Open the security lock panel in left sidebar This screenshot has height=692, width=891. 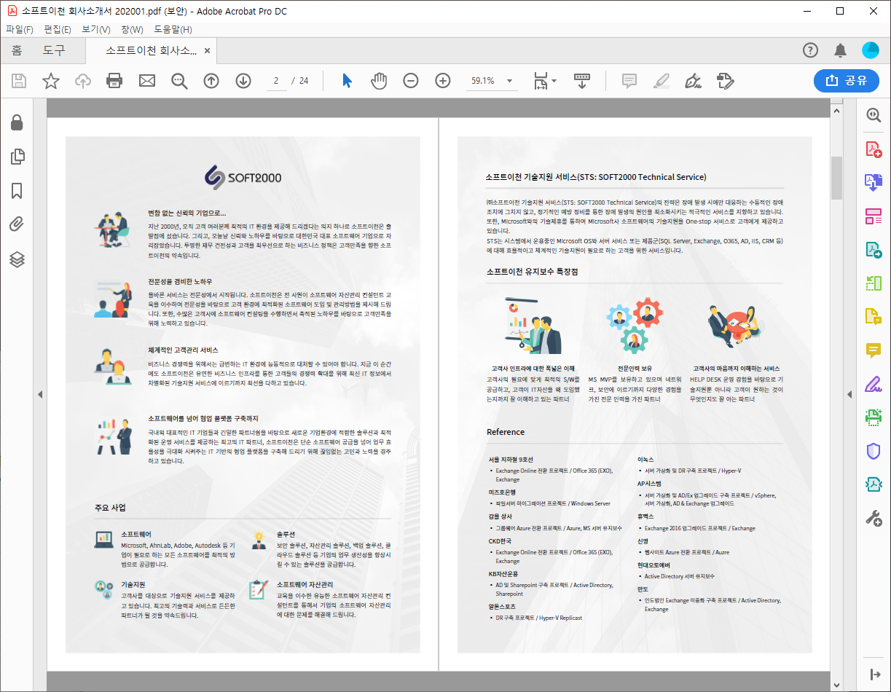(17, 122)
